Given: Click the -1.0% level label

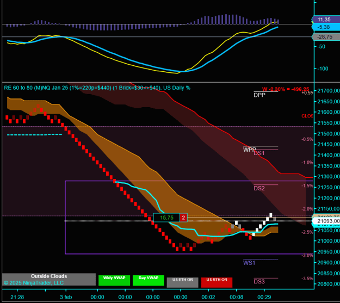Looking at the screenshot, I should (307, 163).
